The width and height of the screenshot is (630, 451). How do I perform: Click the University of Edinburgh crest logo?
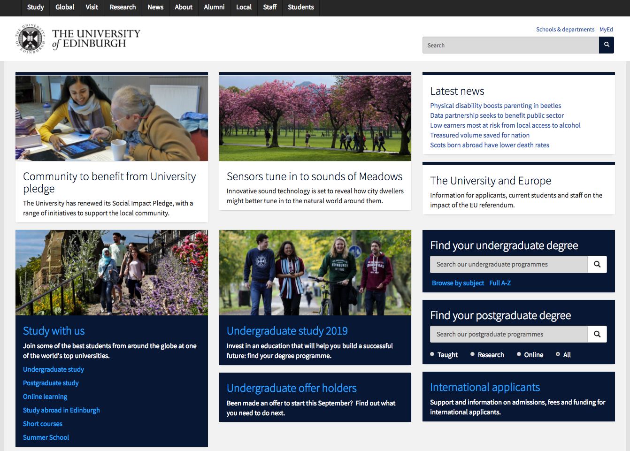31,38
